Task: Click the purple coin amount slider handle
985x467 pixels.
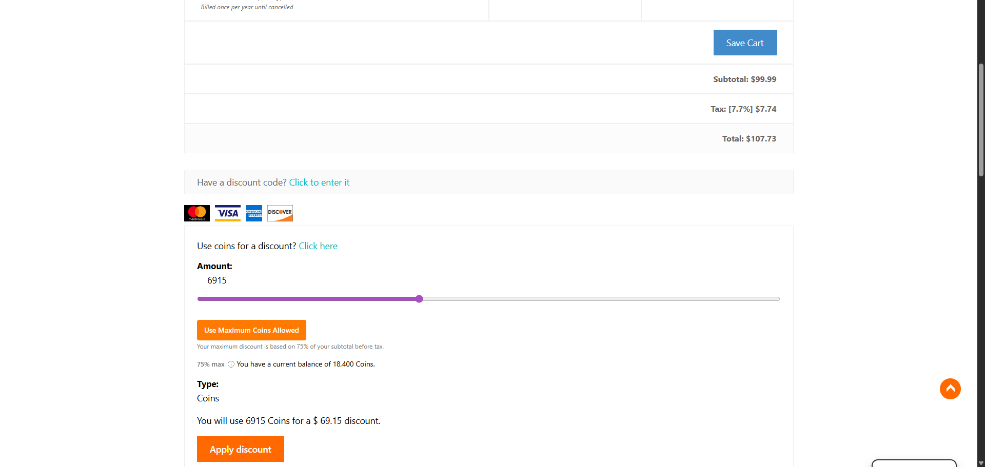Action: pyautogui.click(x=419, y=299)
